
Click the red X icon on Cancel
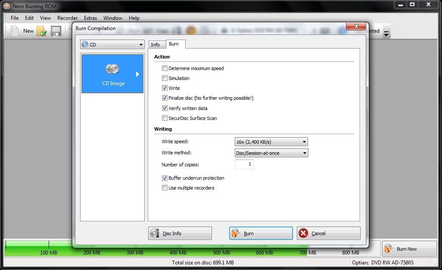point(303,233)
